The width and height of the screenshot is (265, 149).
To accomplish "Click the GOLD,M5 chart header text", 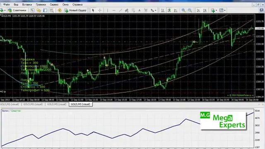I will [23, 16].
